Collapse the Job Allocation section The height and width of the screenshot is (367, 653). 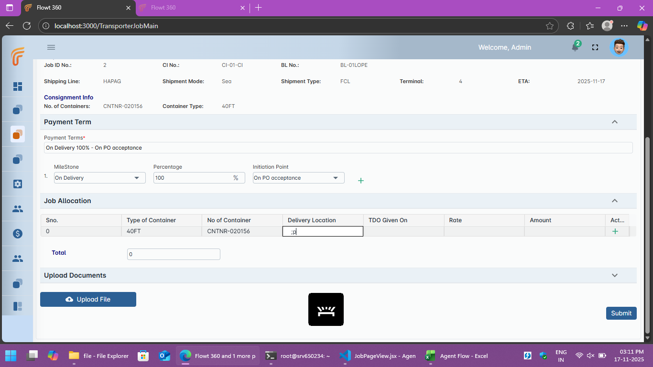click(x=615, y=201)
